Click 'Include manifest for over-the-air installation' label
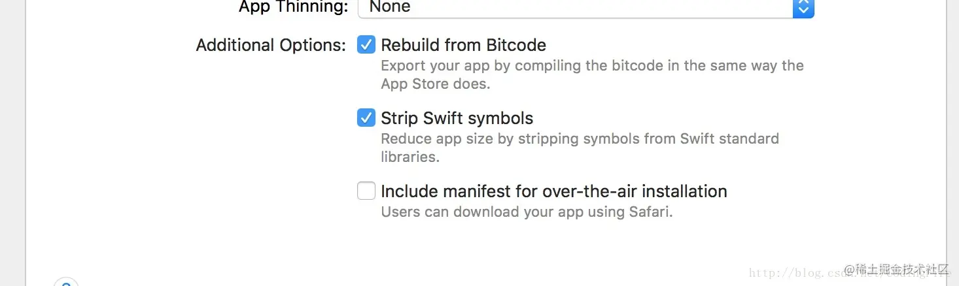 pos(553,191)
